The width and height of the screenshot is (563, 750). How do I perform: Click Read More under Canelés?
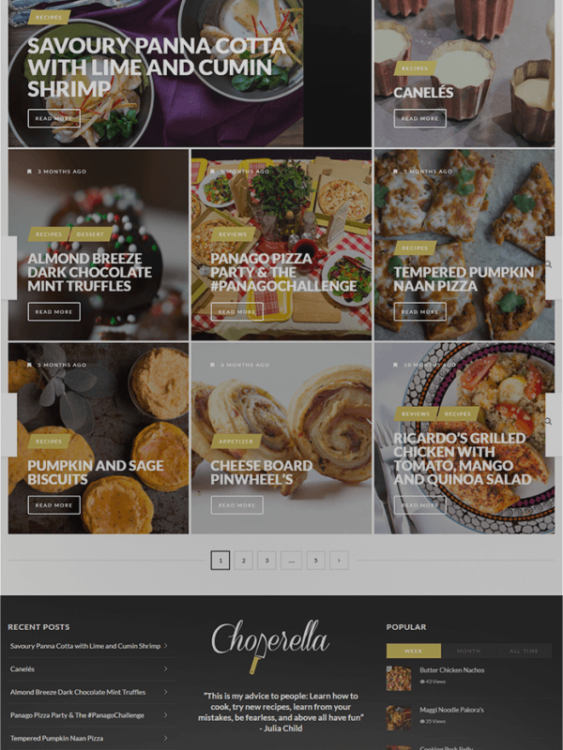point(419,118)
